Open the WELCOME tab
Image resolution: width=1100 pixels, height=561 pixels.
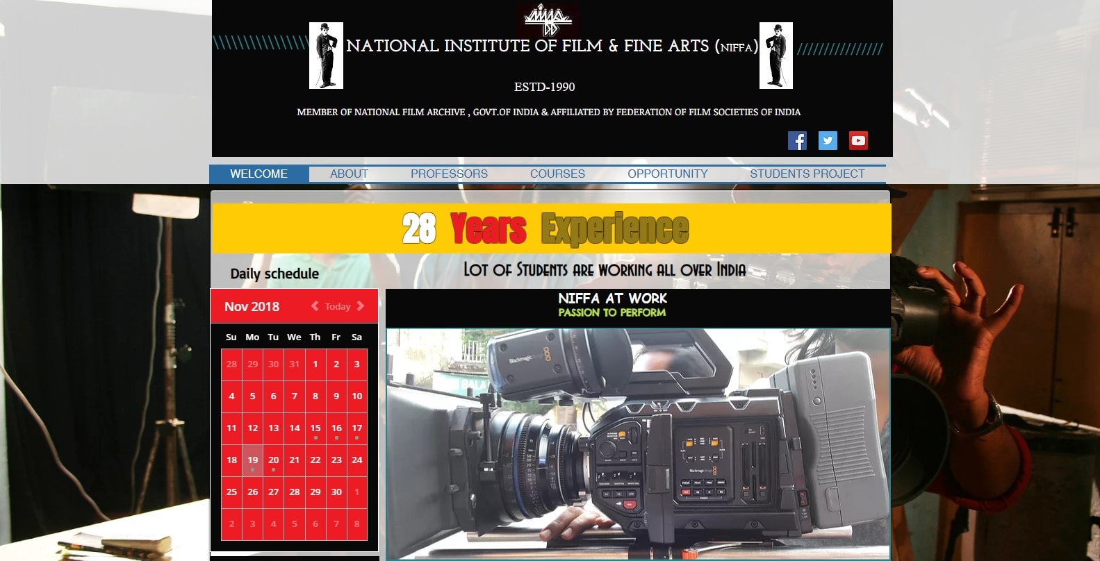point(259,174)
